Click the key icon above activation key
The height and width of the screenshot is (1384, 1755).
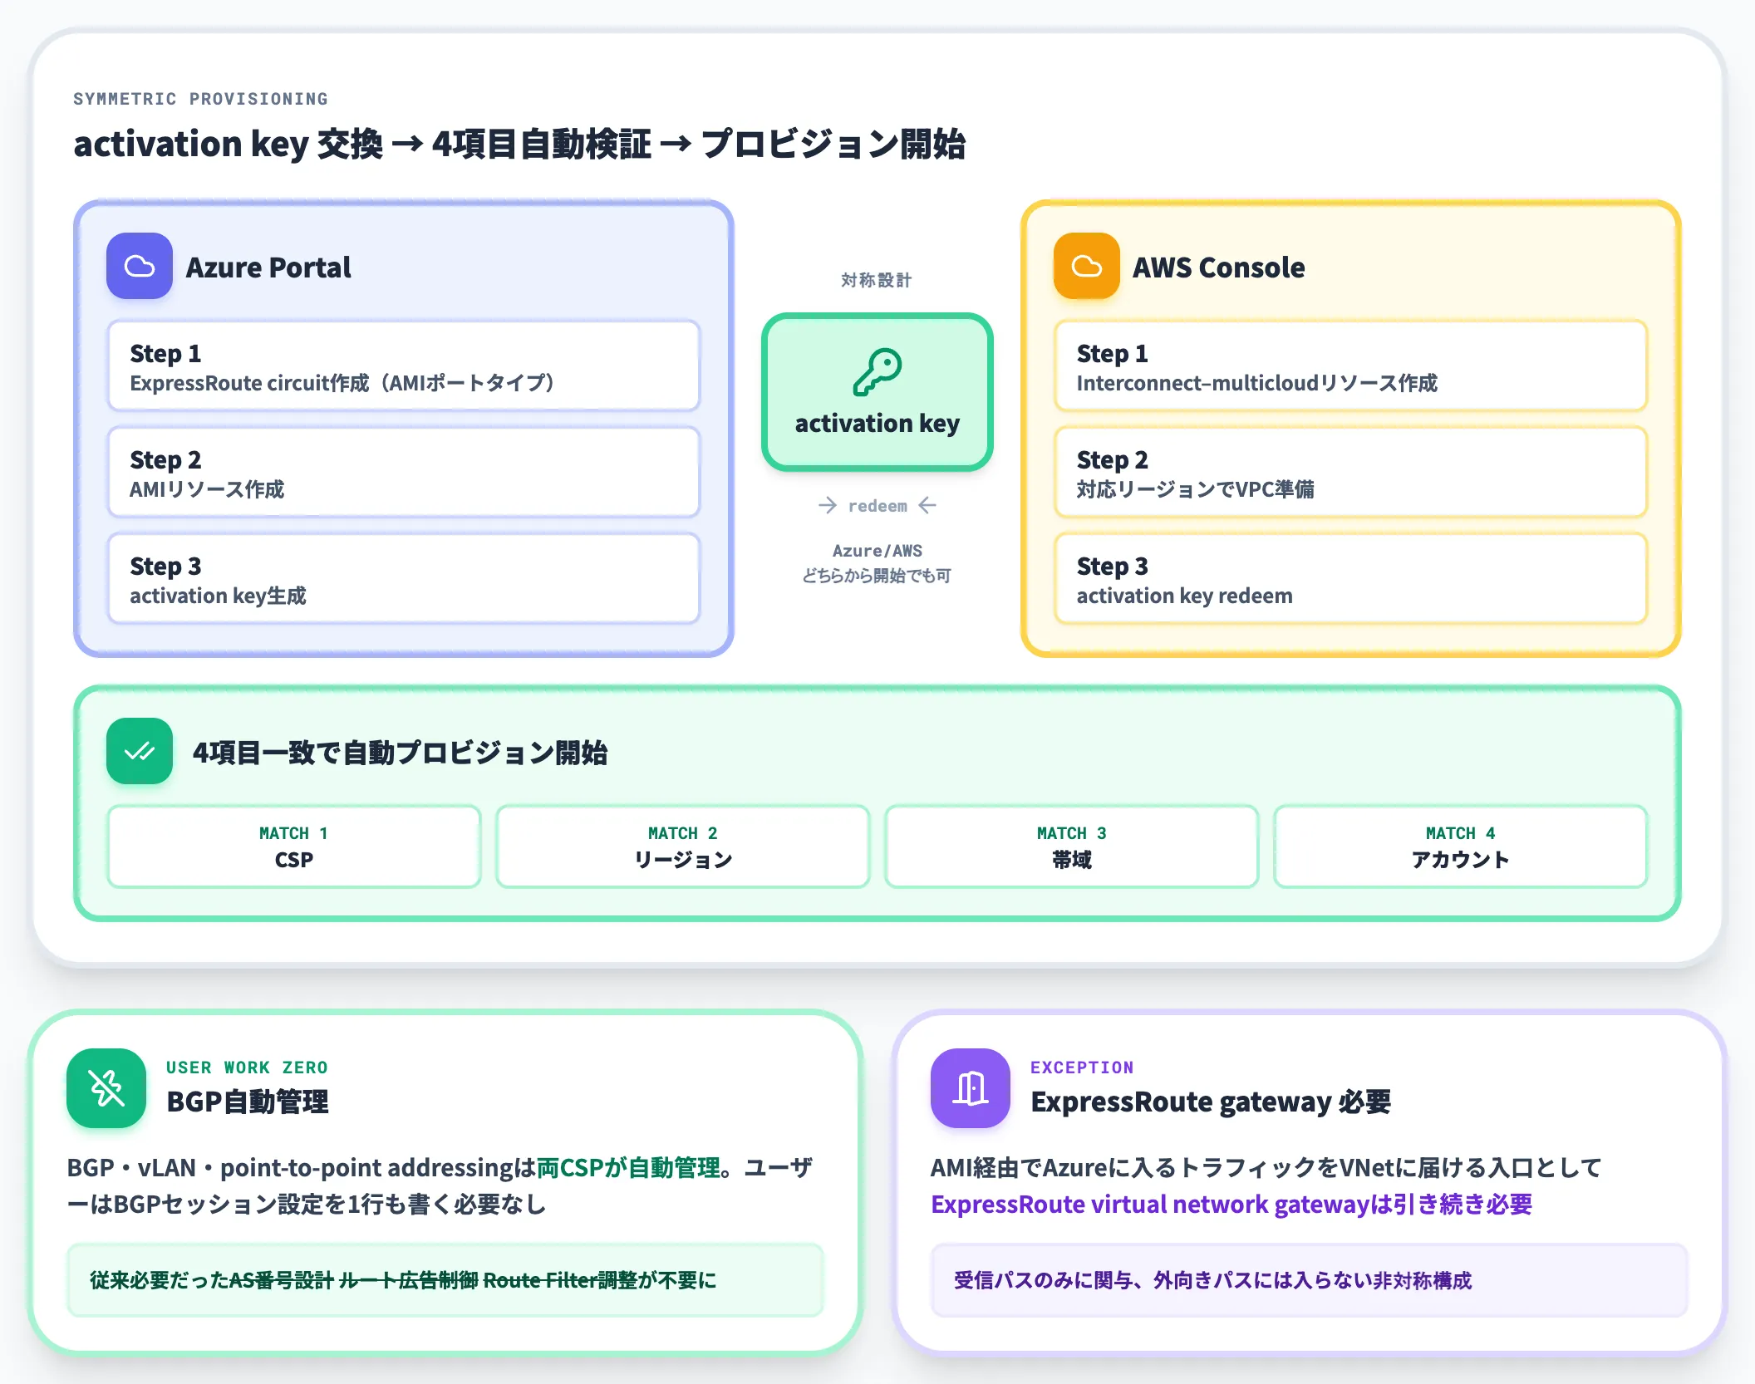[x=877, y=371]
